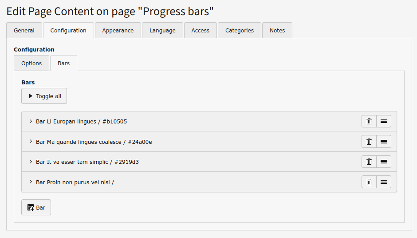Image resolution: width=417 pixels, height=238 pixels.
Task: Click the "Bar Proin non purus vel nisi" title
Action: tap(75, 182)
